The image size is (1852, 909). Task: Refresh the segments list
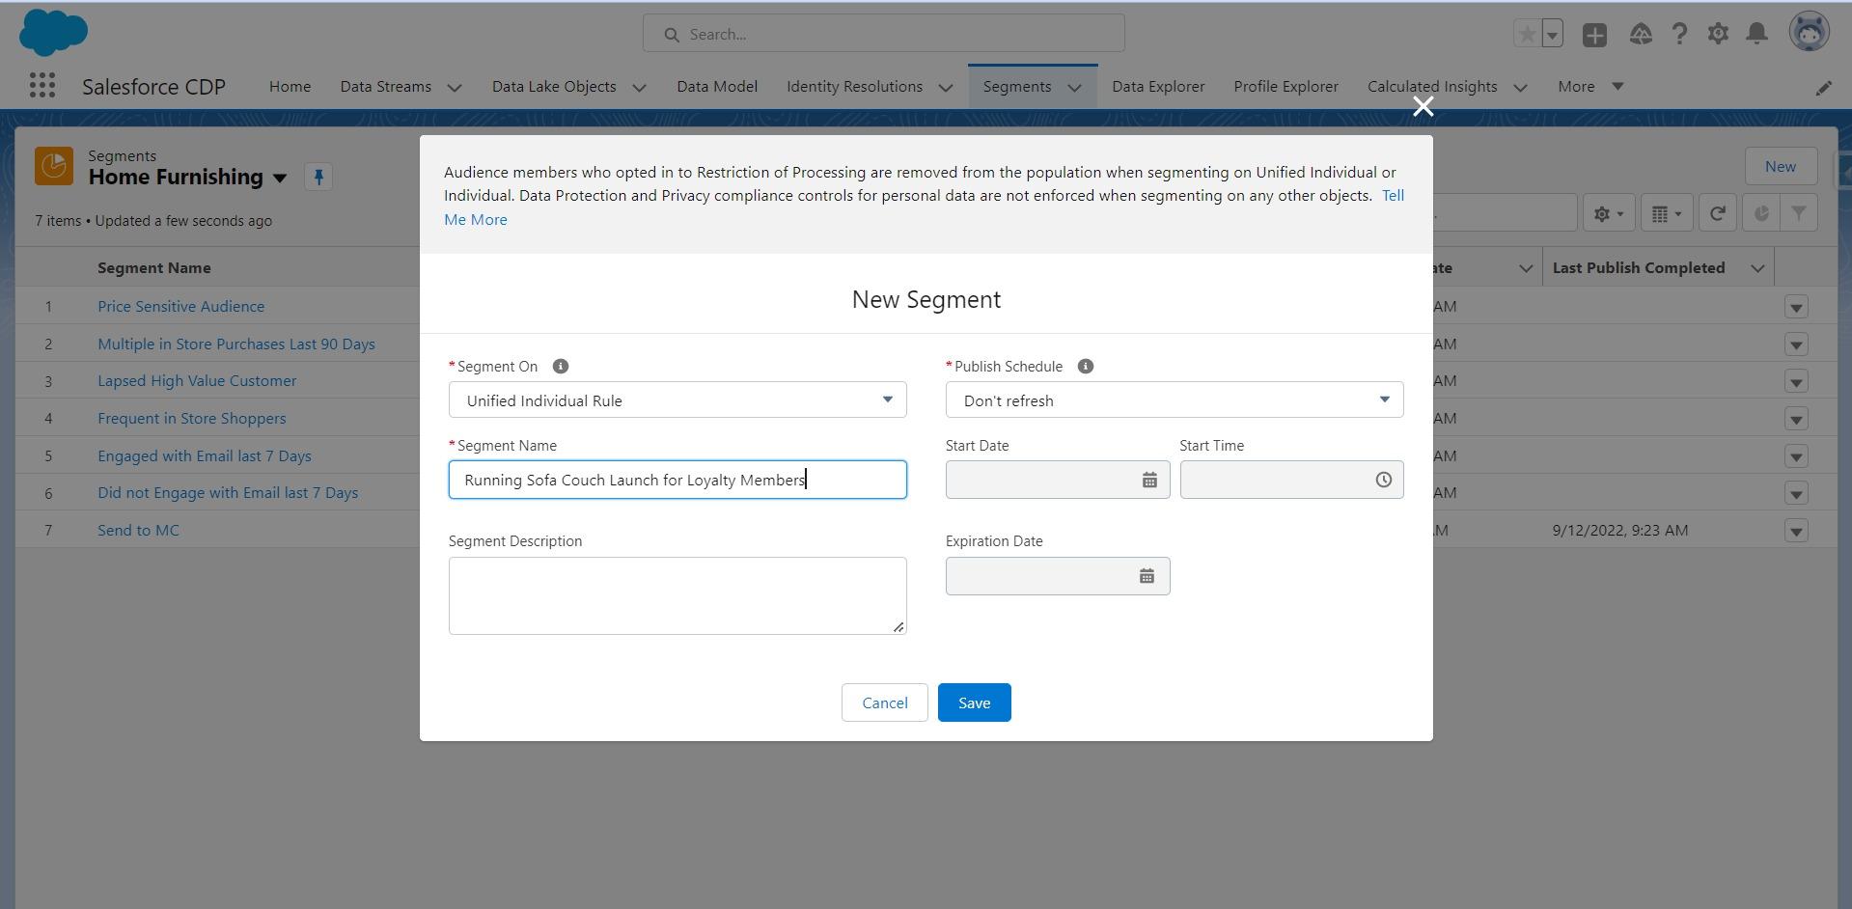[1718, 214]
